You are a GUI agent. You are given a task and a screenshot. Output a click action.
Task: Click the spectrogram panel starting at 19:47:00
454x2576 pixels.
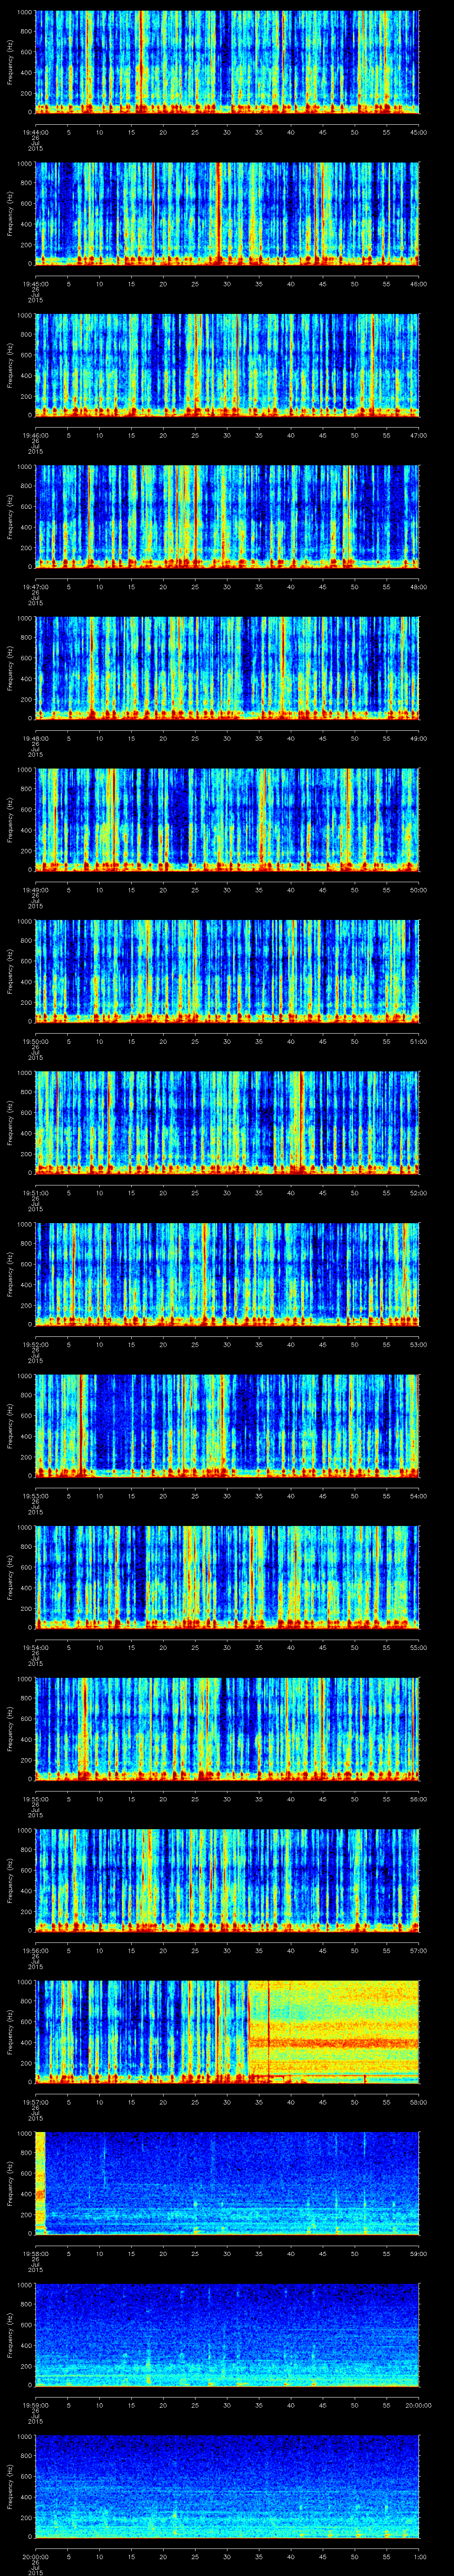227,517
